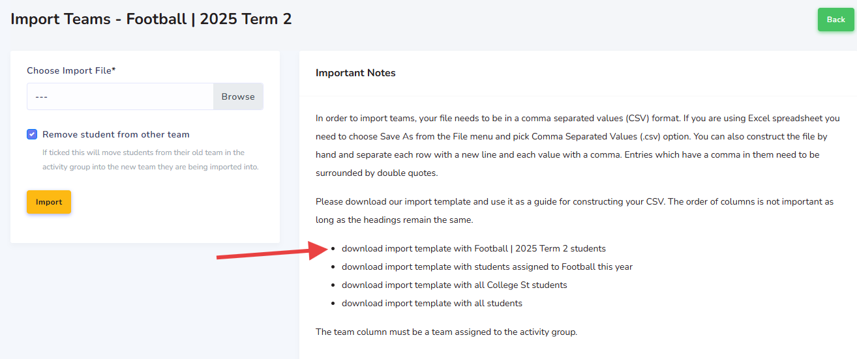857x359 pixels.
Task: Untick the Remove student from other team checkbox
Action: 32,134
